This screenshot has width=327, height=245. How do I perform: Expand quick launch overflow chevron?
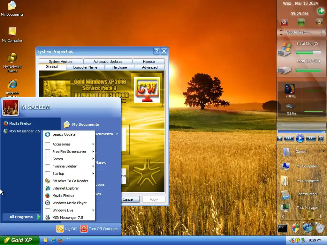(68, 239)
